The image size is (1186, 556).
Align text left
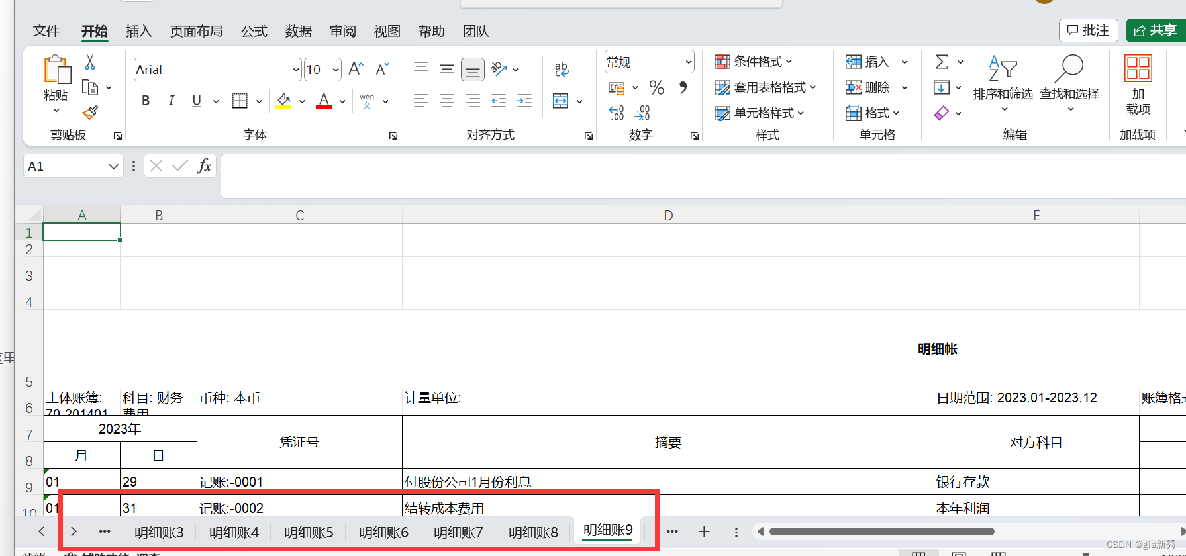tap(421, 101)
